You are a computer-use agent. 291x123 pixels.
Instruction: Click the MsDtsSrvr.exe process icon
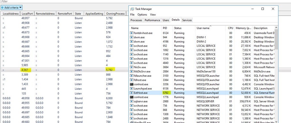[132, 71]
